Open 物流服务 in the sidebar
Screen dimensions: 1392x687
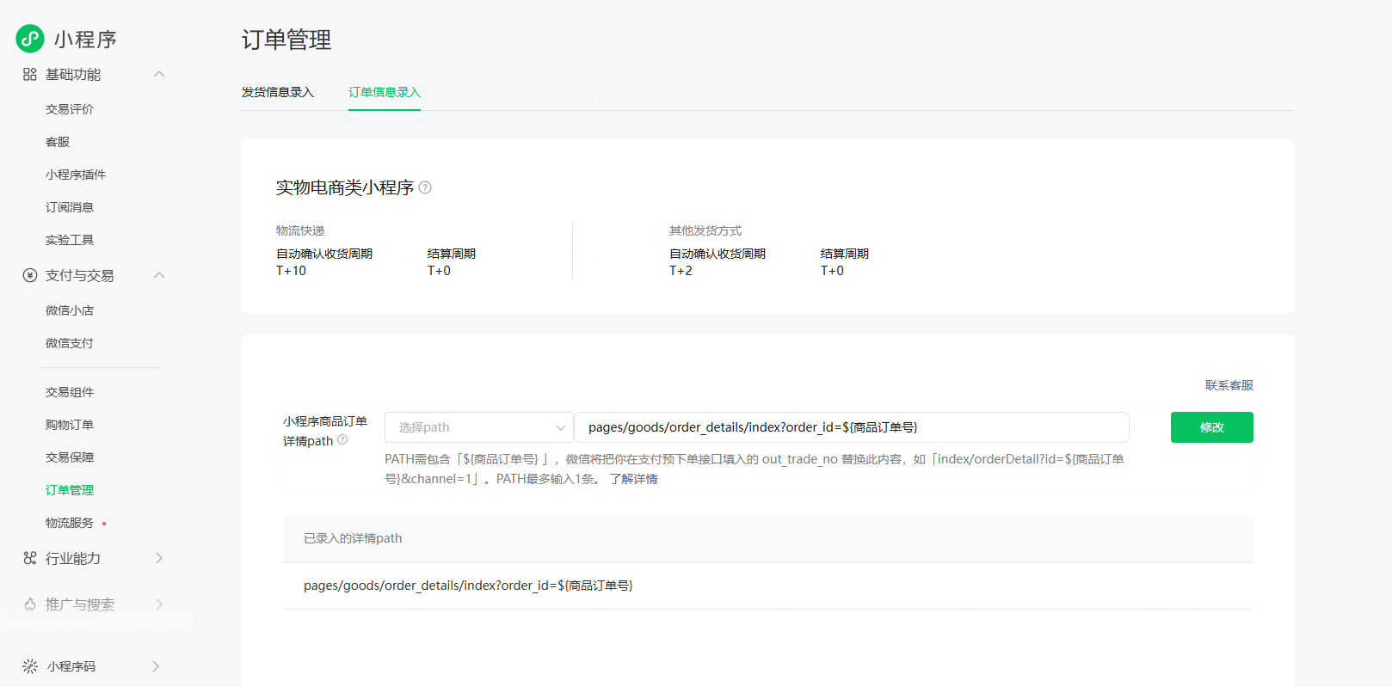tap(70, 523)
